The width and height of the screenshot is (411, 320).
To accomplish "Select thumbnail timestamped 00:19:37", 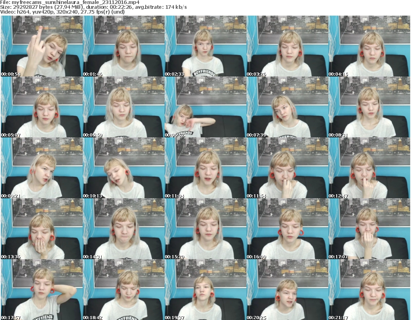I will pos(205,290).
